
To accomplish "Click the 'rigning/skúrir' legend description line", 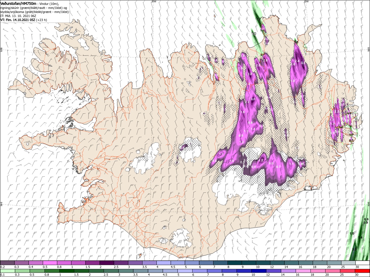I will pyautogui.click(x=34, y=8).
